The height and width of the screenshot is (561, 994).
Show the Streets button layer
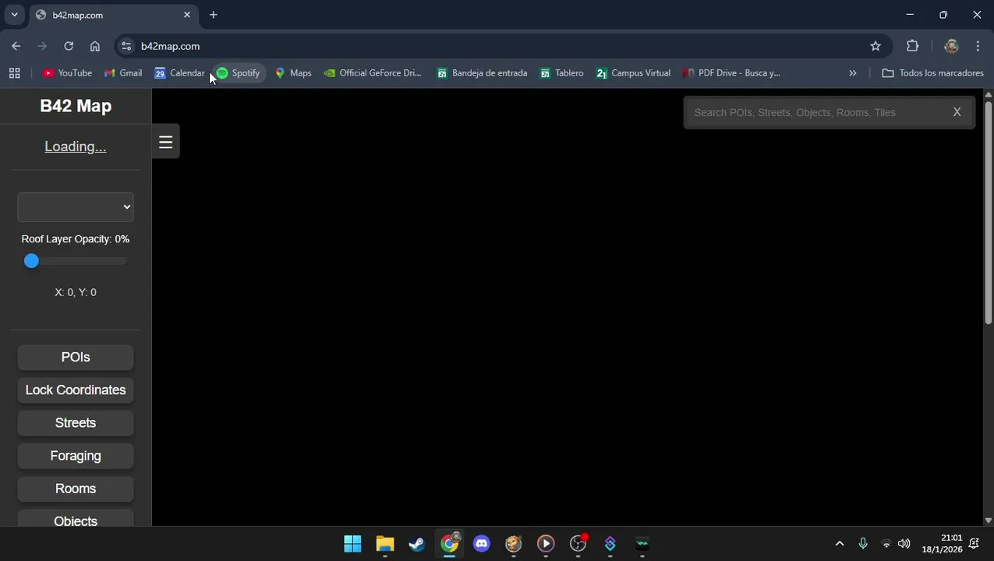(76, 422)
